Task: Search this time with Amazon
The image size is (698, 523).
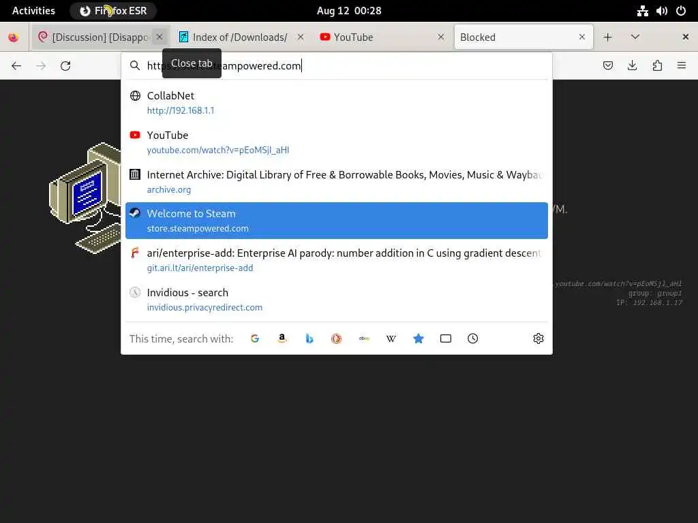Action: click(x=282, y=338)
